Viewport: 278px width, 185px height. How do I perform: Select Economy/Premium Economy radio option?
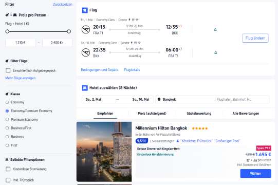tap(7, 111)
